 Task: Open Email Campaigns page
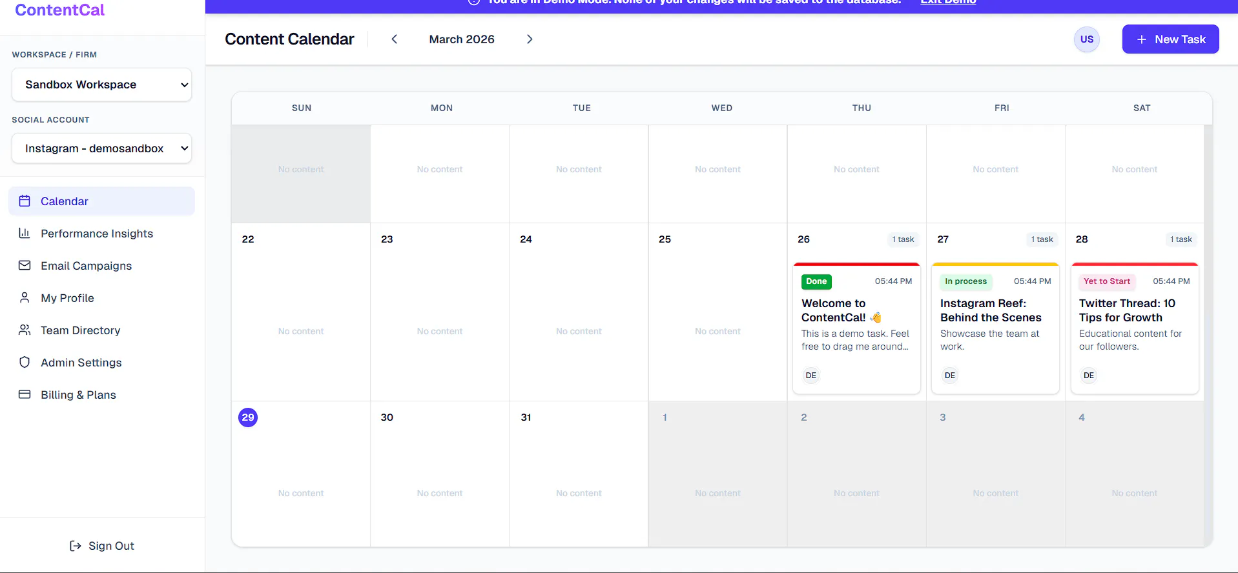(x=101, y=265)
